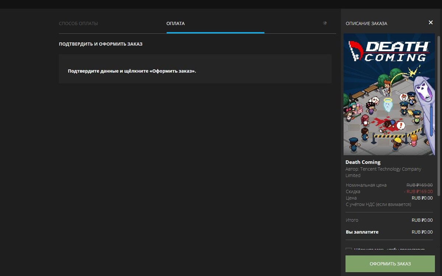
Task: Click the red discount amount - RUB ₽169.00
Action: 418,191
